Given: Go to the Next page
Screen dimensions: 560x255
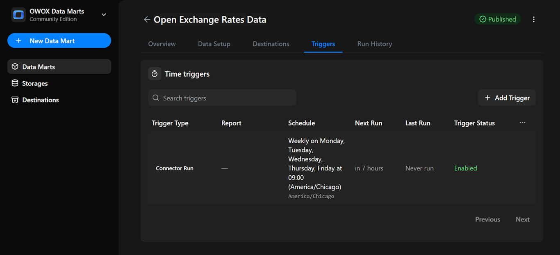Looking at the screenshot, I should (x=523, y=219).
